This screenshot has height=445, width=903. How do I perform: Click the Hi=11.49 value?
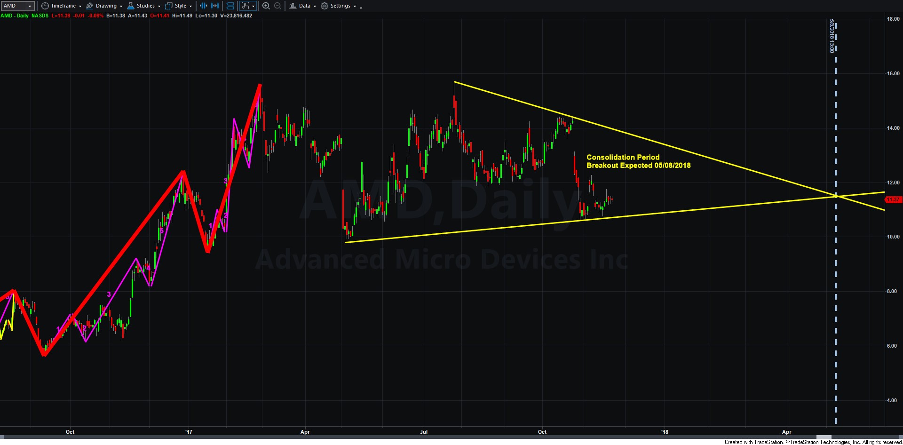point(182,16)
